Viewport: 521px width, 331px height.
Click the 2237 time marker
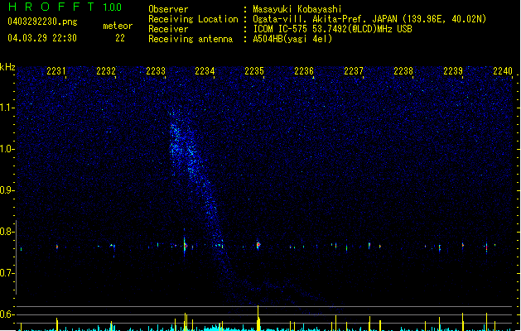[x=354, y=71]
